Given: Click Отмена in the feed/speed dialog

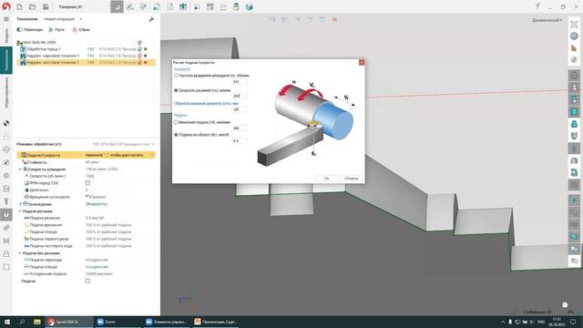Looking at the screenshot, I should coord(351,179).
